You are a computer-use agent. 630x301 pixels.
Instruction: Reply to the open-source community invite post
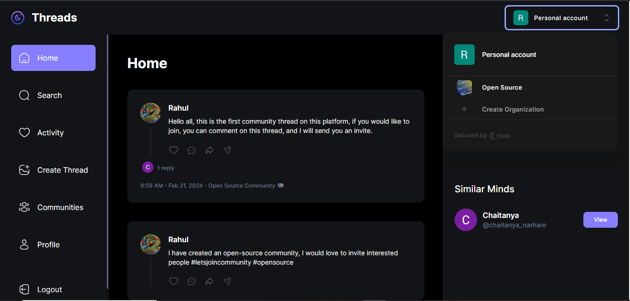[192, 281]
